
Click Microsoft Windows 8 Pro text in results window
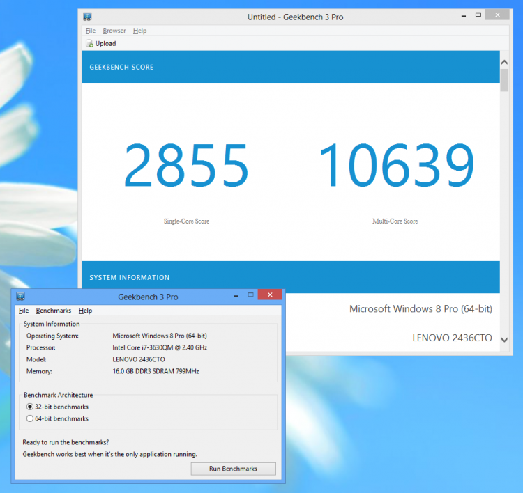[420, 308]
